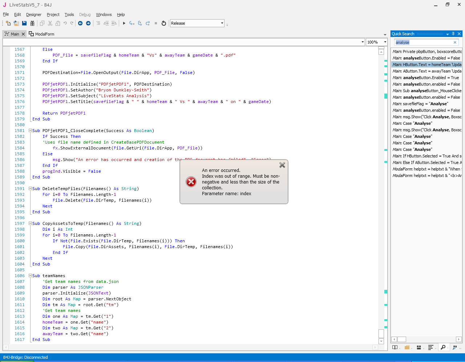Open the Libraries Manager book tab icon

(395, 347)
